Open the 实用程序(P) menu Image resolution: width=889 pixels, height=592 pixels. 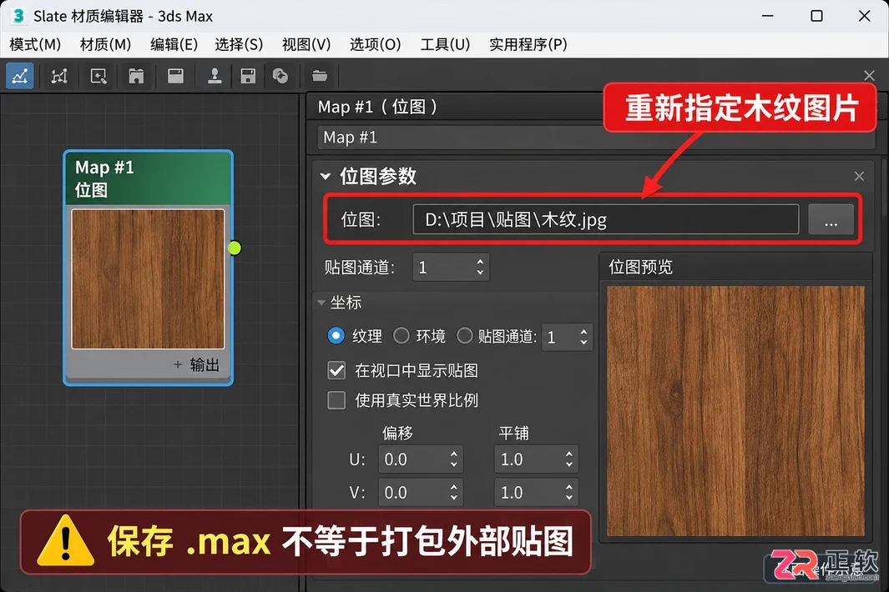(x=528, y=44)
